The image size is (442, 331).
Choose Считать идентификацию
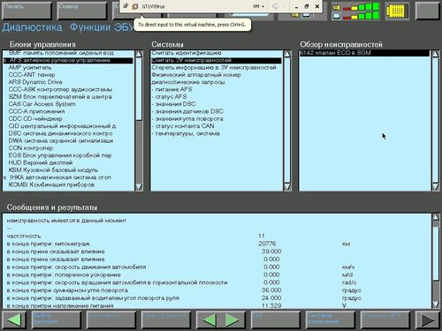pos(217,53)
